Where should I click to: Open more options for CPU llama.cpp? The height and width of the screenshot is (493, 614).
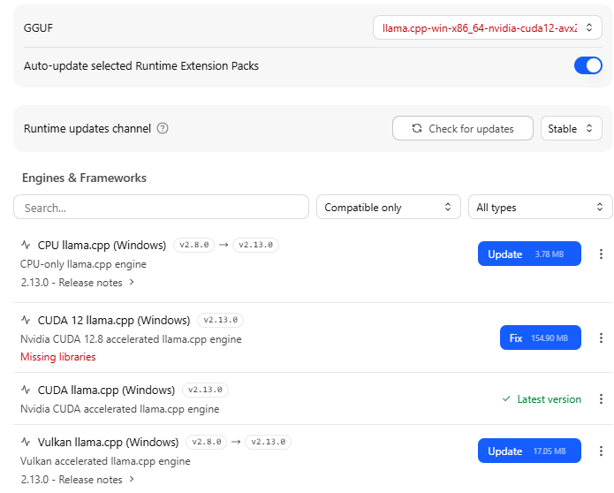[601, 254]
